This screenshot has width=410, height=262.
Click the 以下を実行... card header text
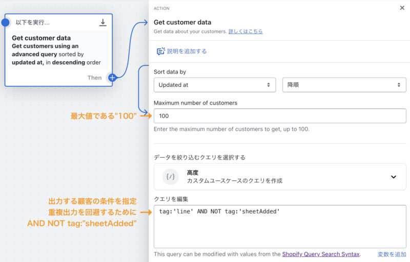point(32,22)
